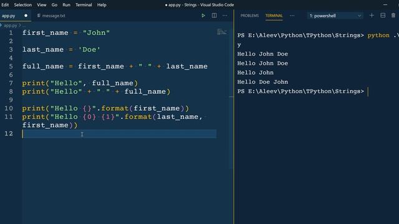Click unsaved dot on app.py tab
The width and height of the screenshot is (399, 224).
[x=26, y=16]
